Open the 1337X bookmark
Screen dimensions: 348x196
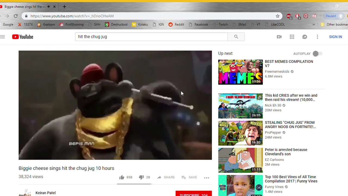tap(25, 24)
